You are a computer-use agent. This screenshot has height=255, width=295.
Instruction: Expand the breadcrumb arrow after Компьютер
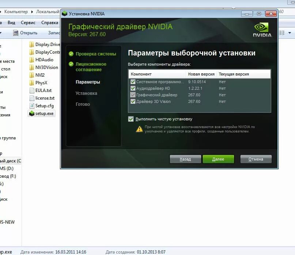[32, 12]
